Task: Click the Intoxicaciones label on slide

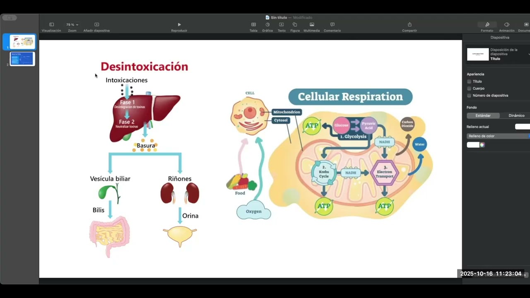Action: point(126,80)
